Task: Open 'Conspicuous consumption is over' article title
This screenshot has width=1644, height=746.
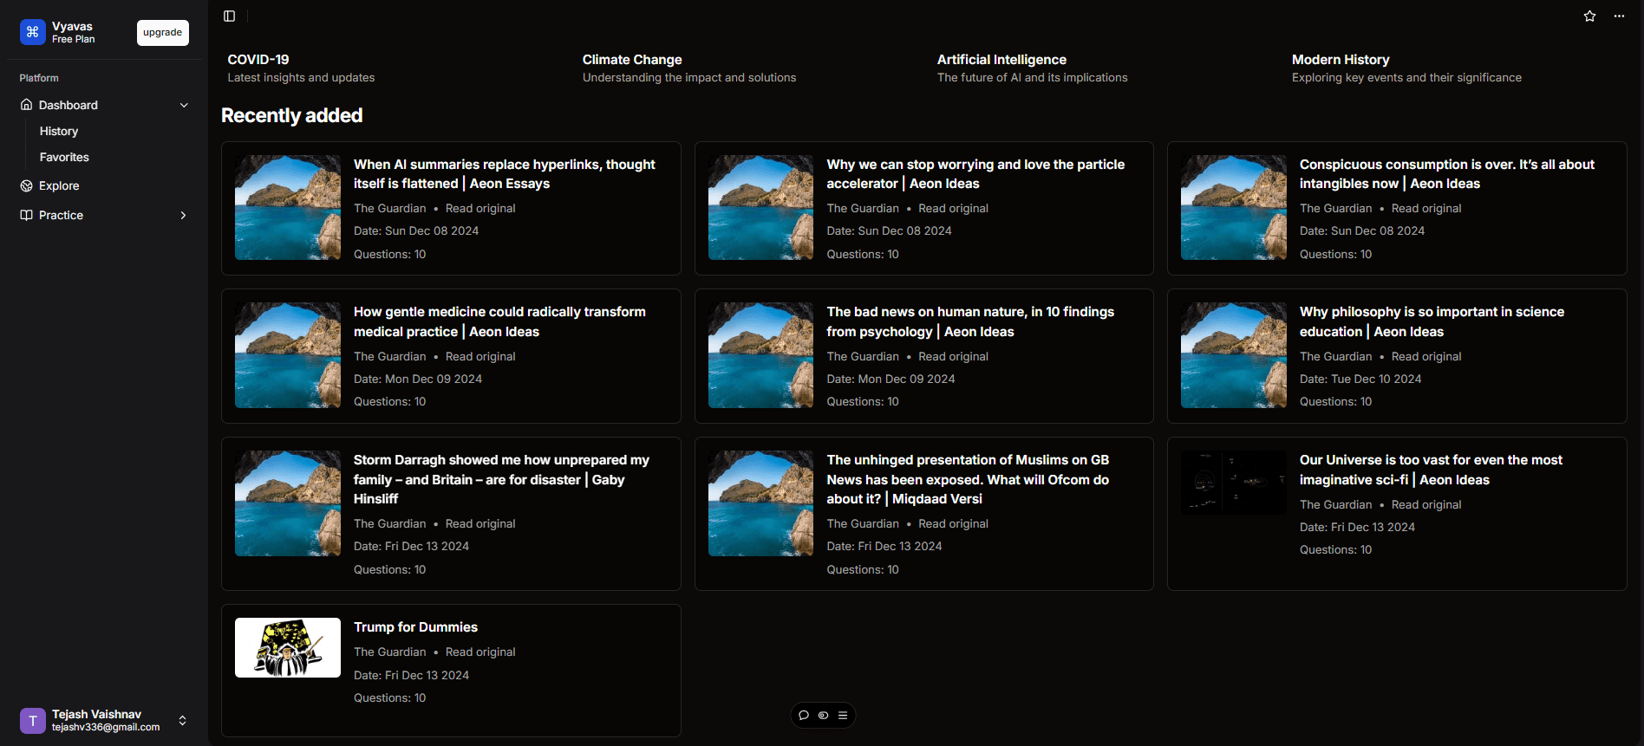Action: pos(1447,173)
